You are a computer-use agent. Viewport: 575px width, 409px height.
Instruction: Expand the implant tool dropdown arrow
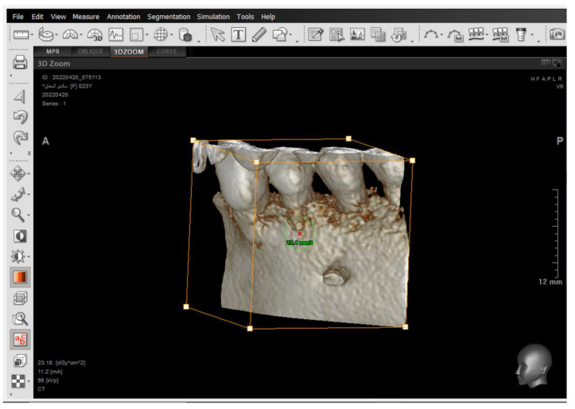tap(532, 35)
